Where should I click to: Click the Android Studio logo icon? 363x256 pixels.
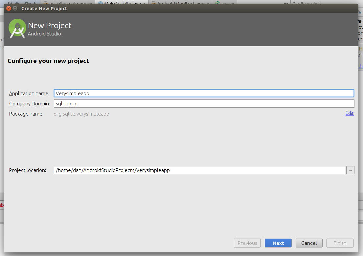click(17, 29)
